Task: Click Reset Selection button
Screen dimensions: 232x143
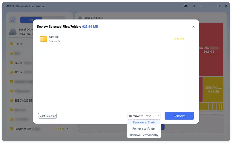Action: click(x=47, y=116)
